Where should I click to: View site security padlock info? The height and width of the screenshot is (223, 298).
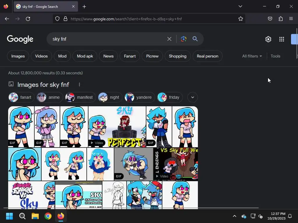pos(65,19)
